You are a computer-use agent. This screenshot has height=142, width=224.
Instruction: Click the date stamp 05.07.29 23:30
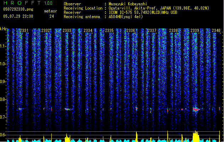click(x=18, y=16)
